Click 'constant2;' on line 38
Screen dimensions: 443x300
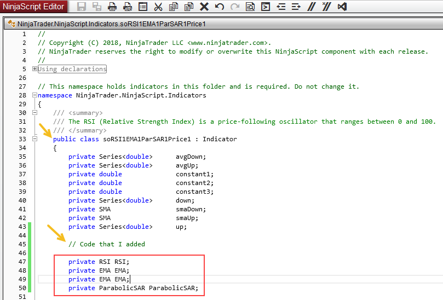click(194, 183)
